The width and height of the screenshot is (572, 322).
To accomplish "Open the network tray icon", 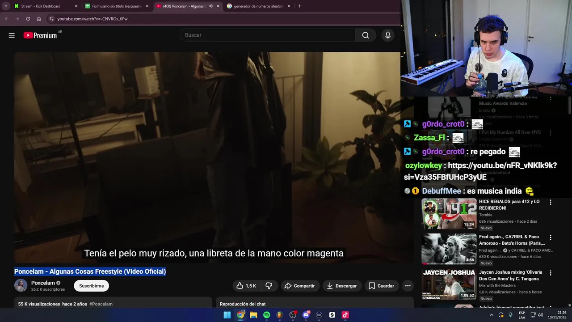I will (x=533, y=315).
